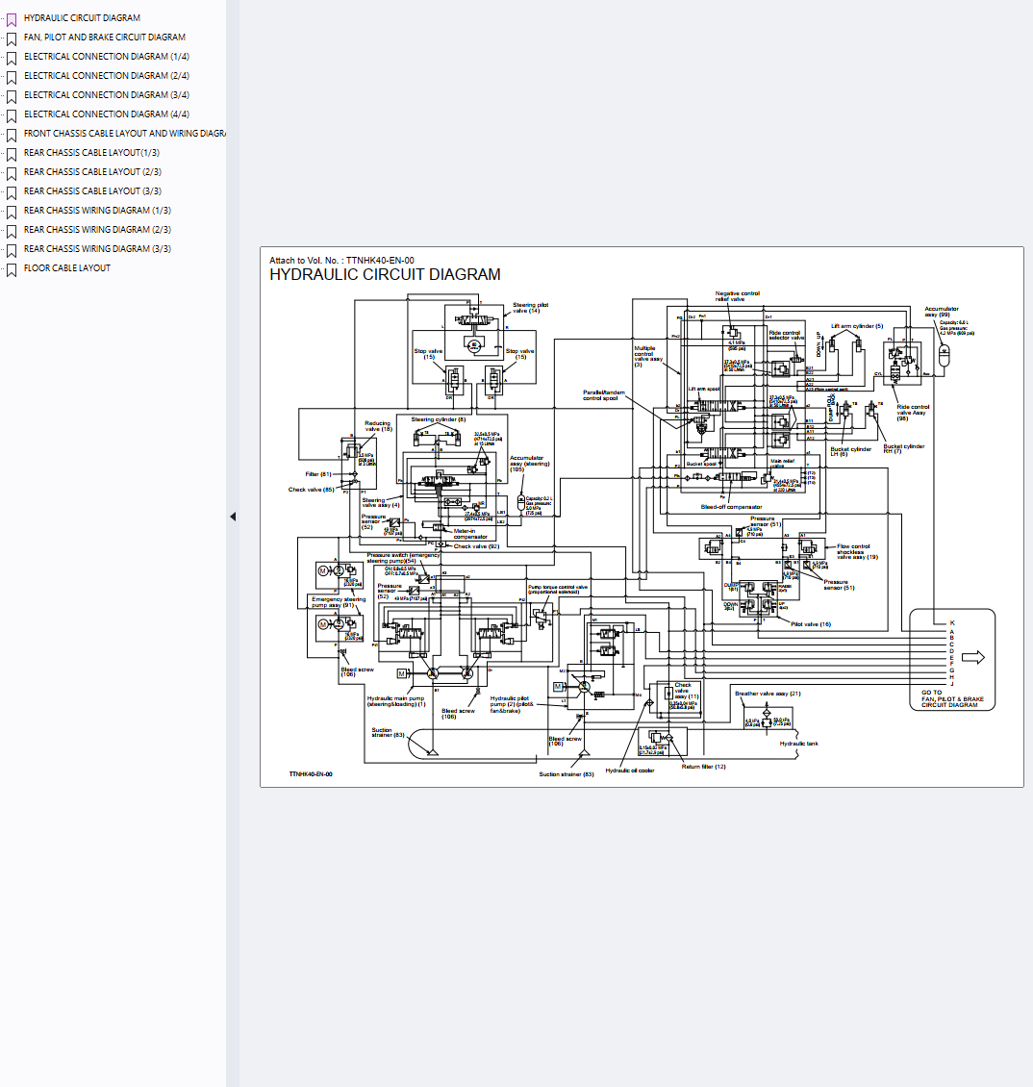This screenshot has width=1033, height=1087.
Task: Click bookmark icon beside REAR CHASSIS WIRING DIAGRAM (2/3)
Action: tap(12, 232)
